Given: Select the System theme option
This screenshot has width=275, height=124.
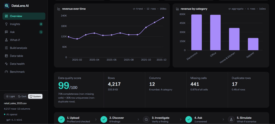Looking at the screenshot, I should (x=35, y=96).
